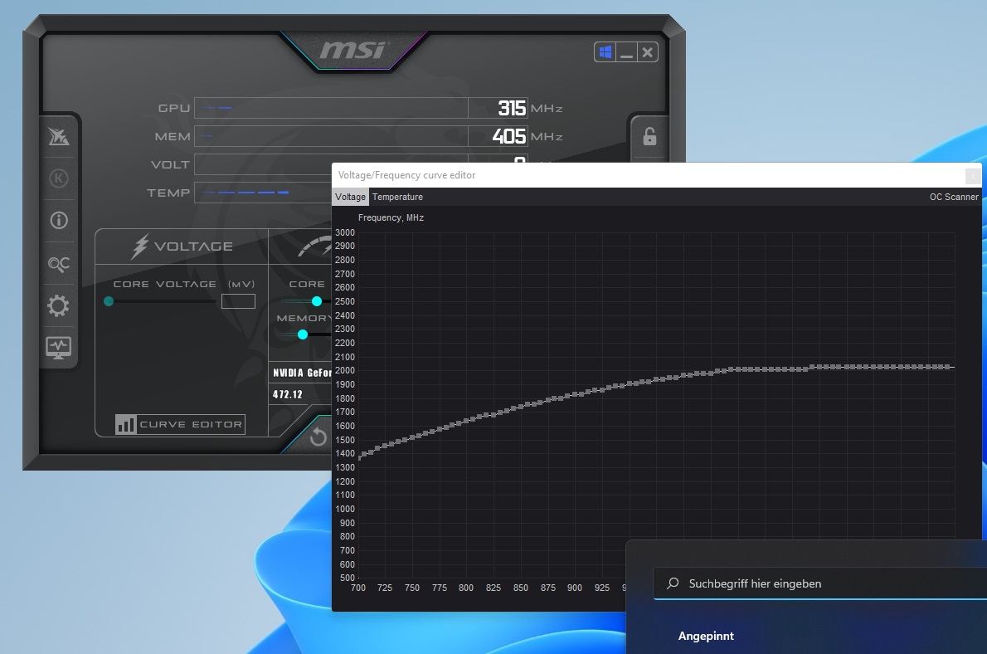
Task: Click the NVIDIA GeForce GPU name label
Action: [x=302, y=373]
